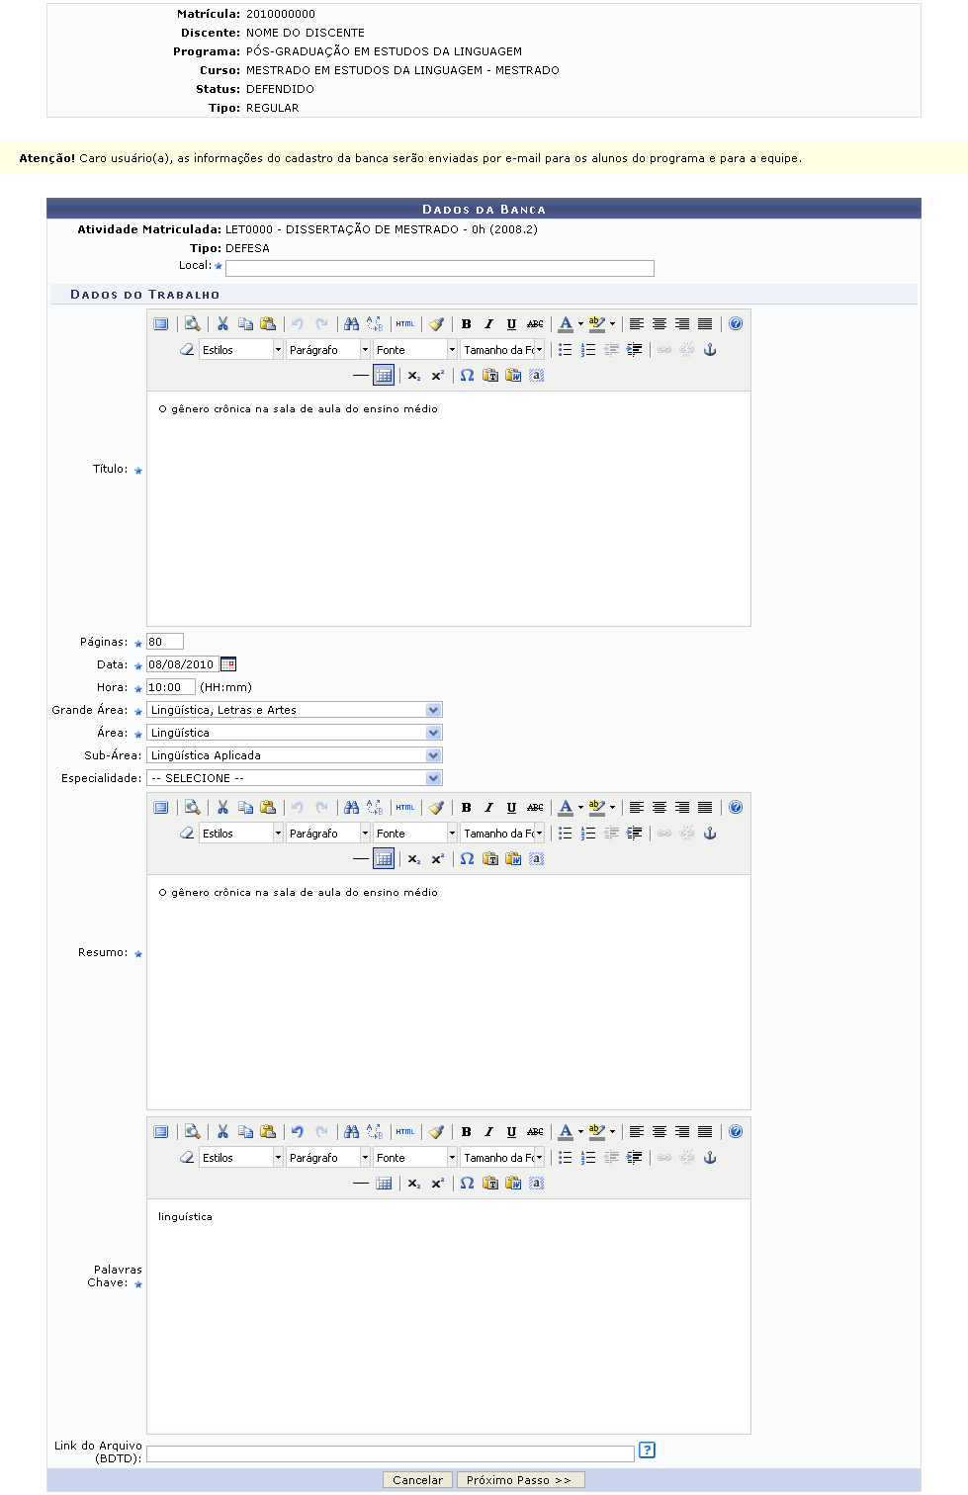Insert special character omega in Título editor
Image resolution: width=968 pixels, height=1495 pixels.
467,376
